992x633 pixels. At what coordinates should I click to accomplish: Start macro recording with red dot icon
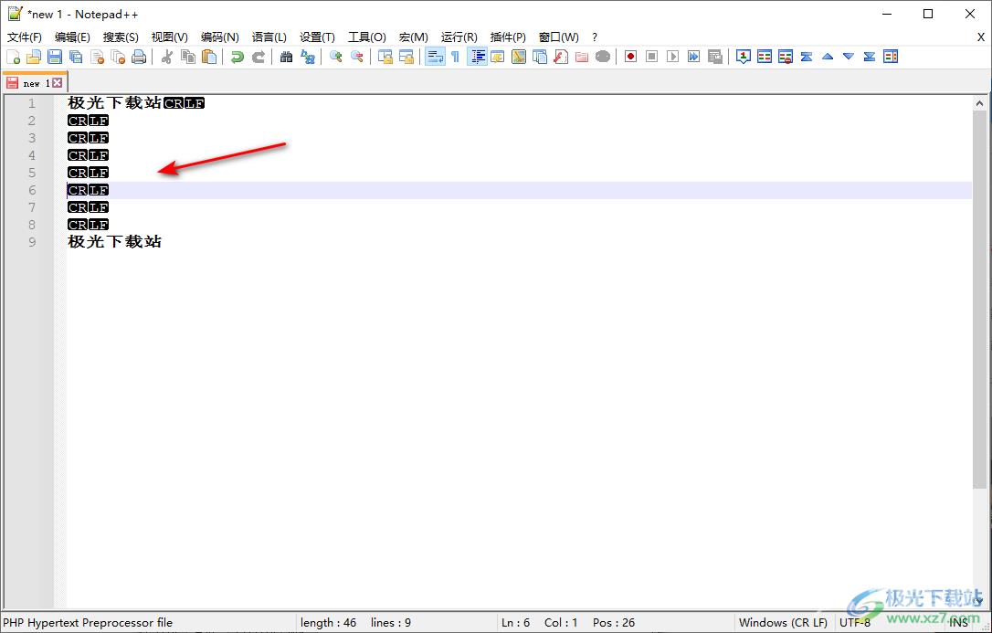pos(631,57)
